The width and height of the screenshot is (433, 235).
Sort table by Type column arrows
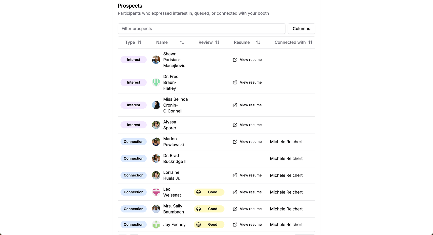point(140,42)
